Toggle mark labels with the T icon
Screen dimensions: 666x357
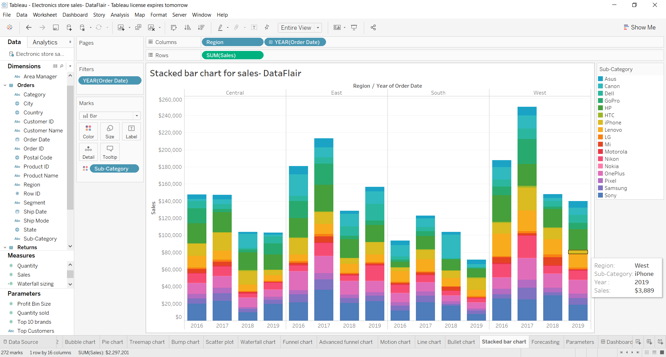[x=254, y=27]
